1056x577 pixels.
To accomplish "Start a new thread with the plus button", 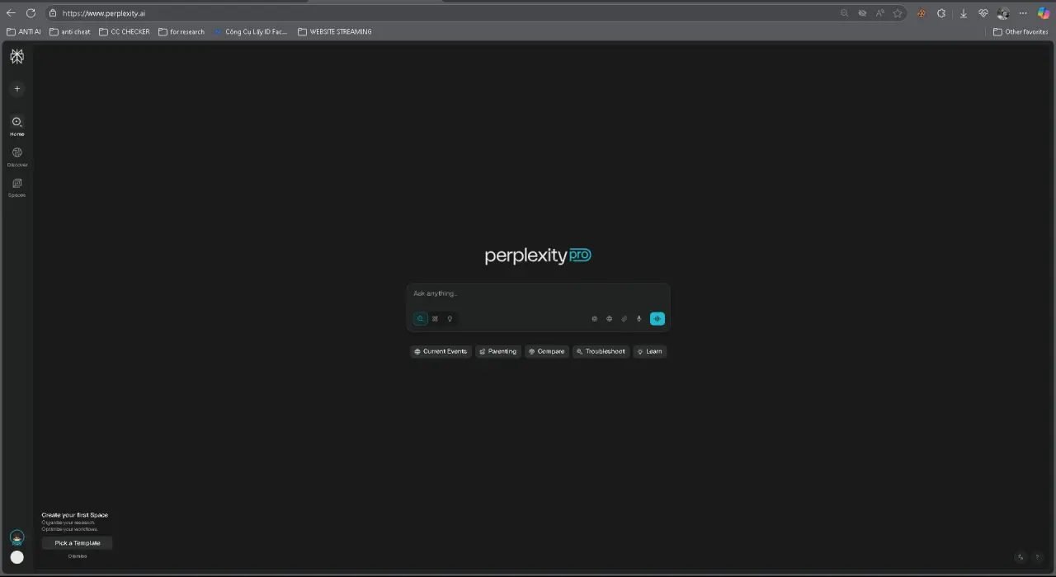I will click(16, 88).
